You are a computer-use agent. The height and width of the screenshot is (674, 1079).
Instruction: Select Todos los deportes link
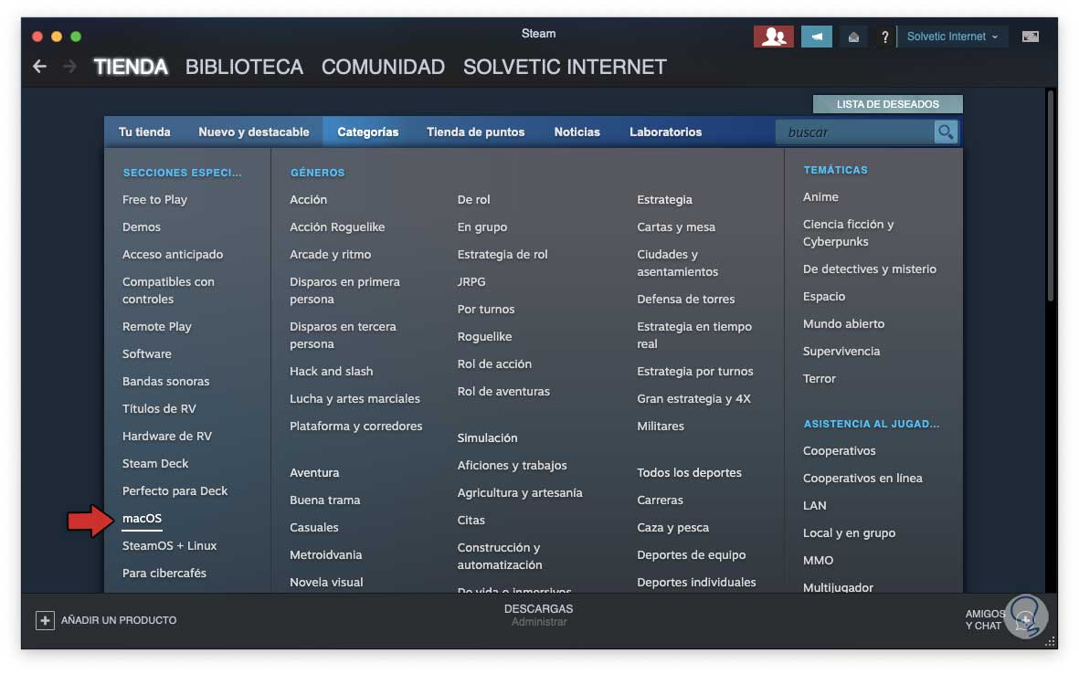689,472
